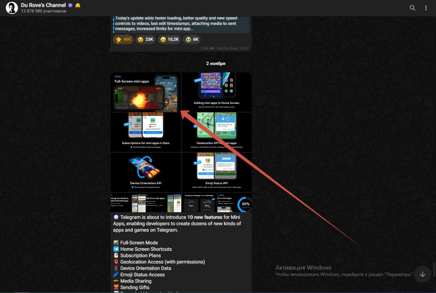436x293 pixels.
Task: Tap the reaction with 23K count
Action: pyautogui.click(x=145, y=40)
